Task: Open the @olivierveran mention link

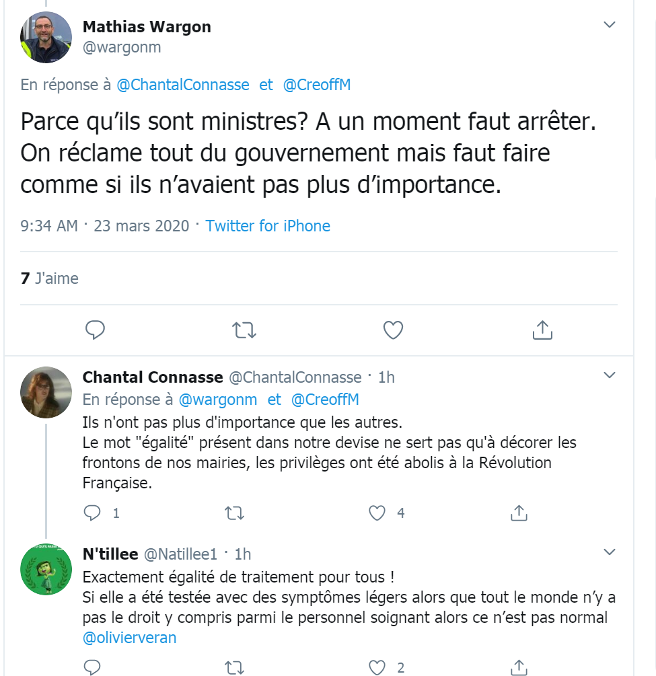Action: click(x=129, y=638)
